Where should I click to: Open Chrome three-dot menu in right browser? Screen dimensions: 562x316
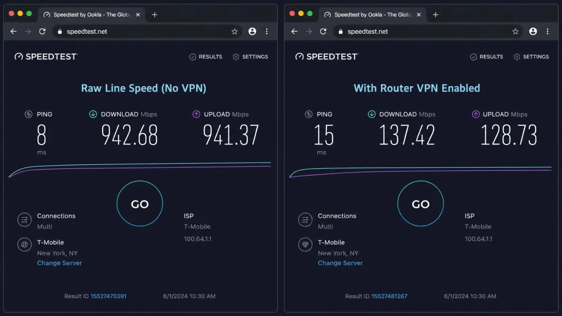547,31
